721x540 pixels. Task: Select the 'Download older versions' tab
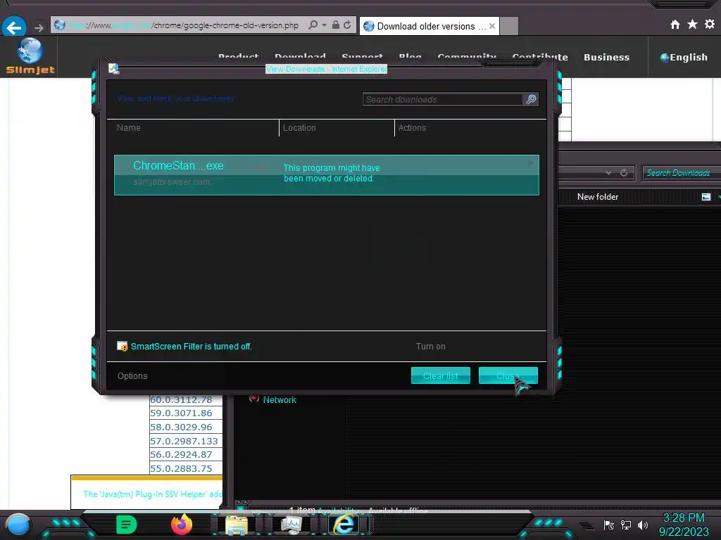point(429,26)
